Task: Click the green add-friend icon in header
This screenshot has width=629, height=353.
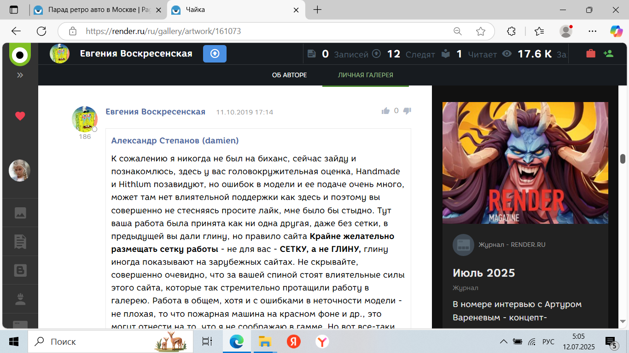Action: [608, 54]
